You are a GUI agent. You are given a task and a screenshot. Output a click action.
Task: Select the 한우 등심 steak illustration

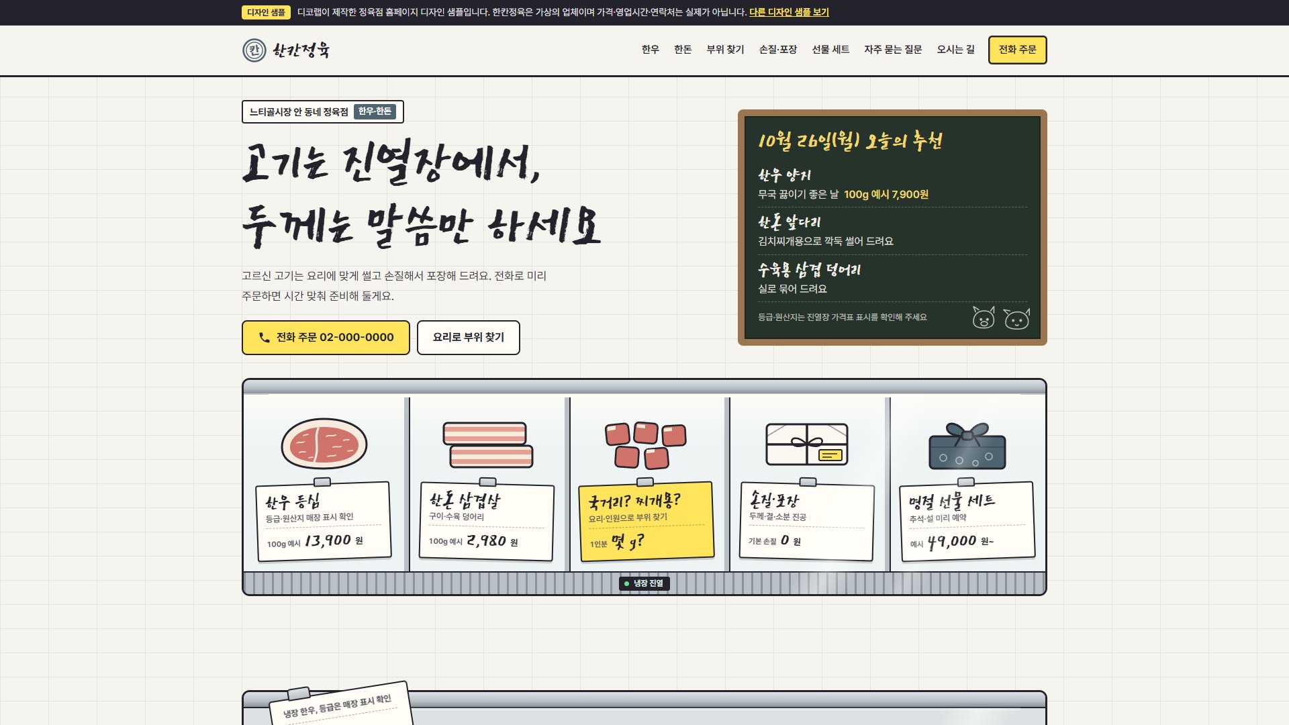324,444
